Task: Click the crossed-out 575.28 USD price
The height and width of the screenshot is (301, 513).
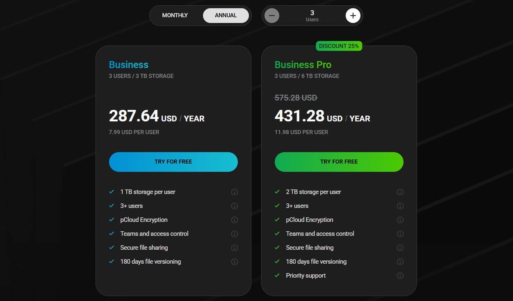Action: click(295, 98)
